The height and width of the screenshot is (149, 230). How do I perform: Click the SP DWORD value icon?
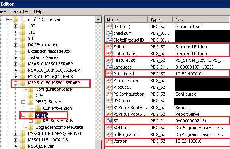point(109,120)
